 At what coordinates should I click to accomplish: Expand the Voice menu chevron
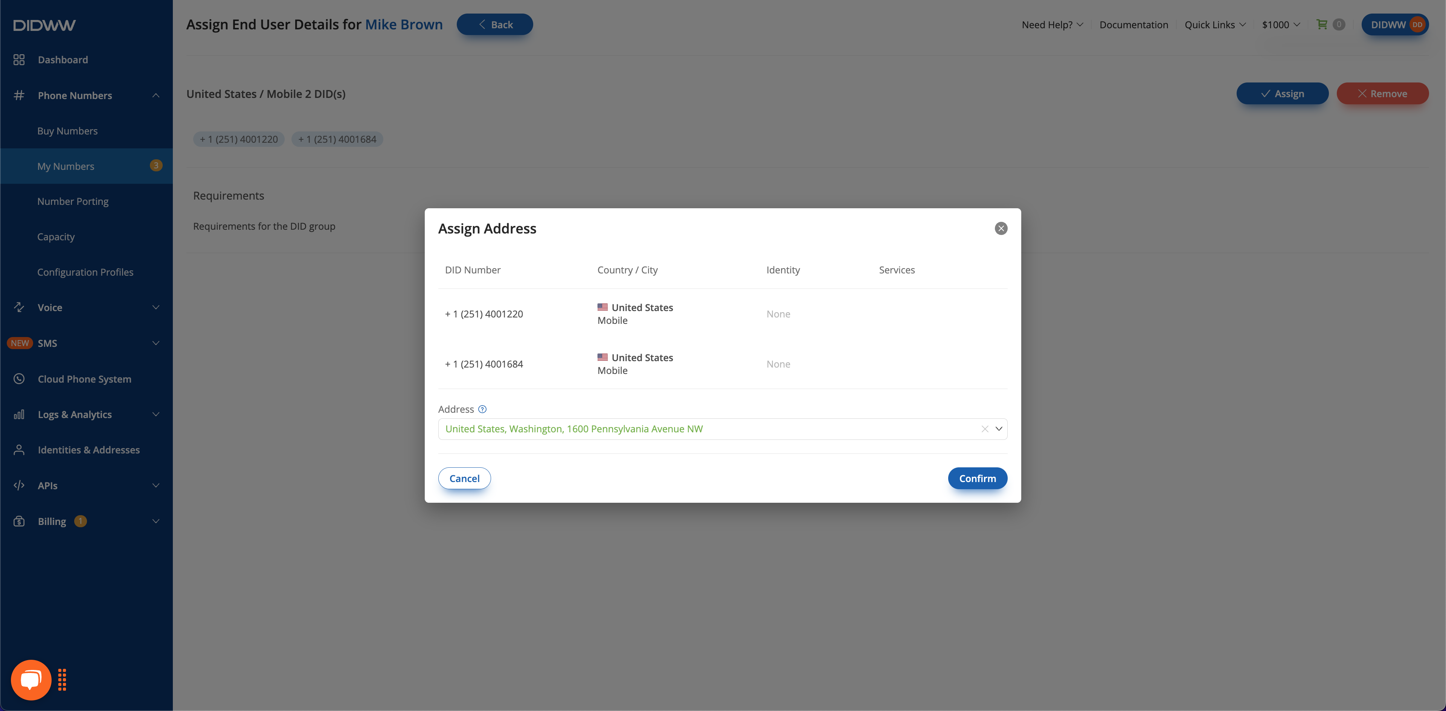click(x=156, y=308)
